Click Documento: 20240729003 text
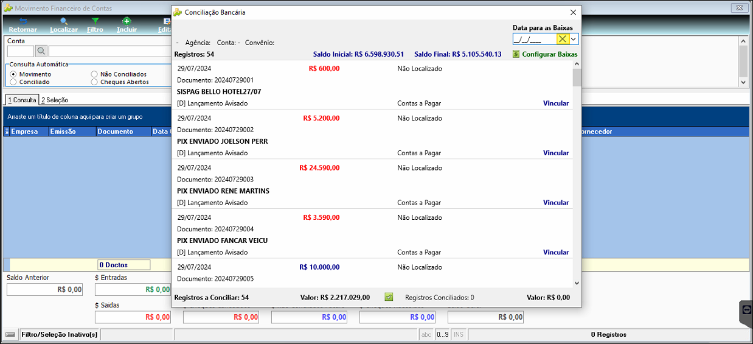Viewport: 753px width, 344px height. (x=215, y=180)
